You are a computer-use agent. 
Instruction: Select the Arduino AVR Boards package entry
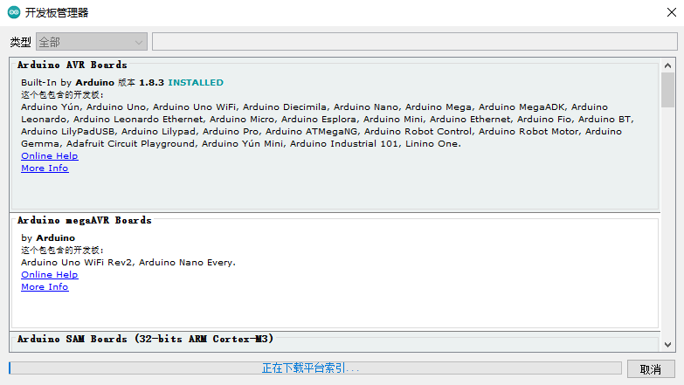335,134
